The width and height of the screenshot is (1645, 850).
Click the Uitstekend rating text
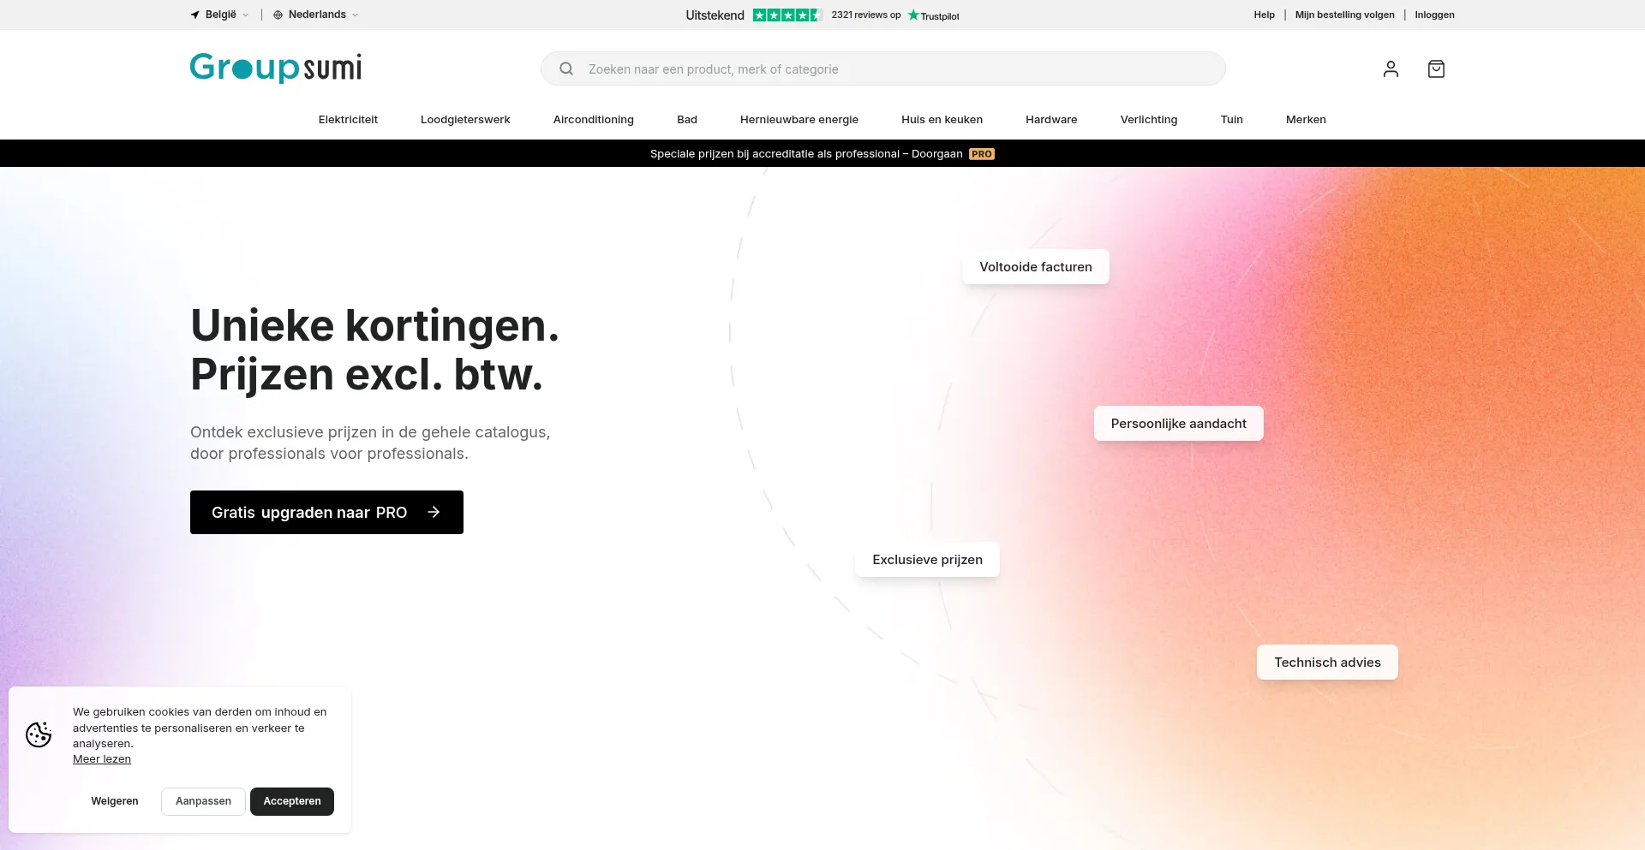pyautogui.click(x=715, y=15)
